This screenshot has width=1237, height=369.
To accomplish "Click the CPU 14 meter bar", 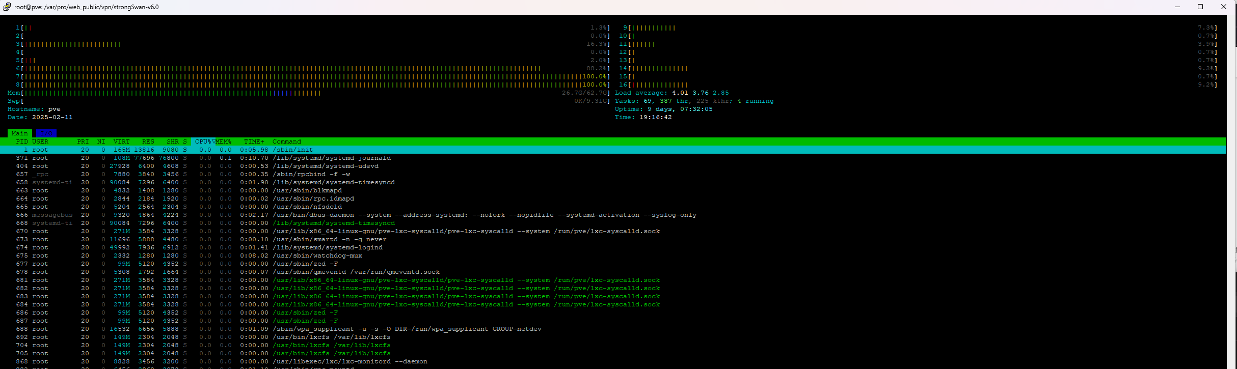I will (x=918, y=68).
